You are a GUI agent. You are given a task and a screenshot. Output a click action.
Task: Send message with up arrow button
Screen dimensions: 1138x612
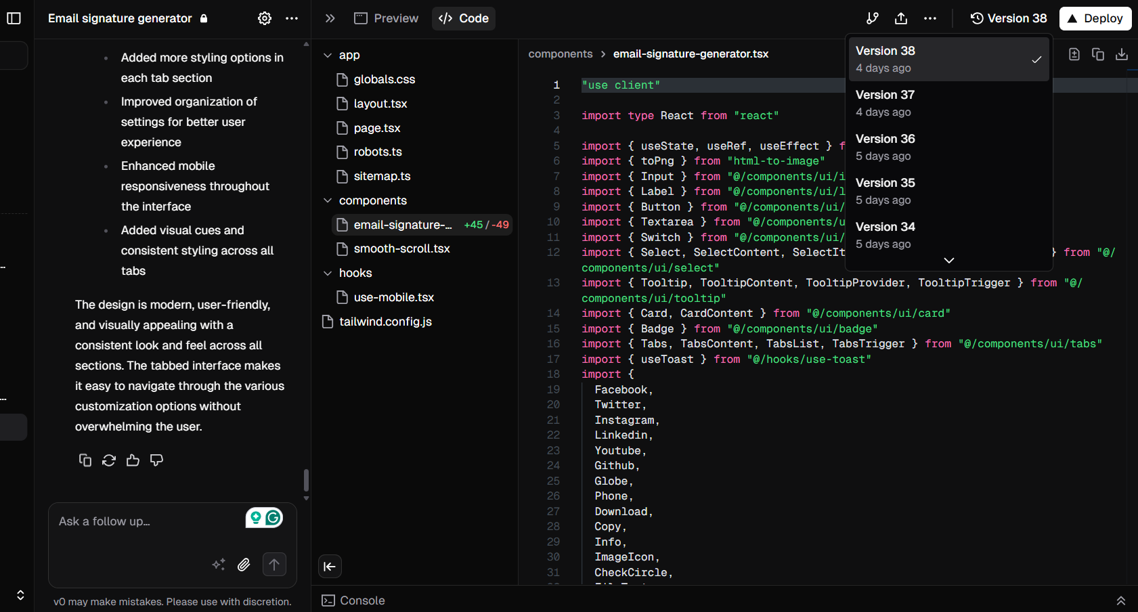pyautogui.click(x=274, y=565)
